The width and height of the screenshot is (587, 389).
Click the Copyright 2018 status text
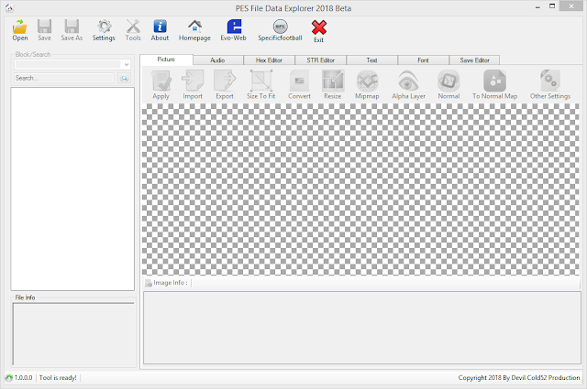click(519, 378)
